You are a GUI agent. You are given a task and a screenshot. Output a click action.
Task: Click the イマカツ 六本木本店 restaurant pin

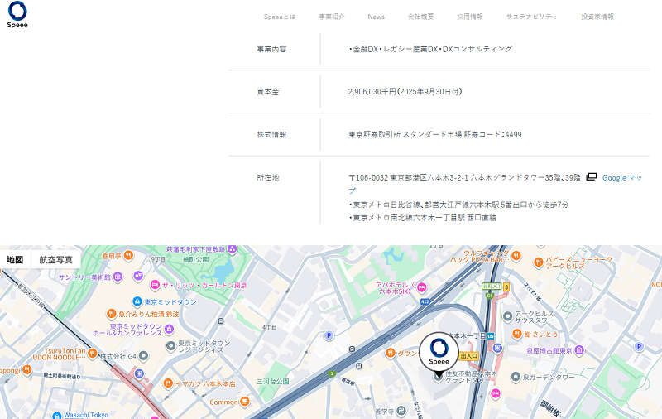[168, 383]
